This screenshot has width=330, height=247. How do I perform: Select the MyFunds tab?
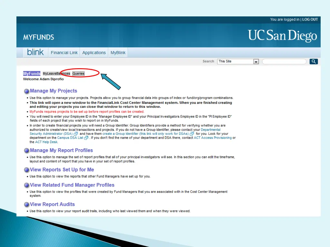point(32,74)
